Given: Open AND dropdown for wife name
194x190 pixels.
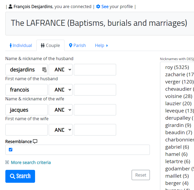Looking at the screenshot, I should point(61,110).
